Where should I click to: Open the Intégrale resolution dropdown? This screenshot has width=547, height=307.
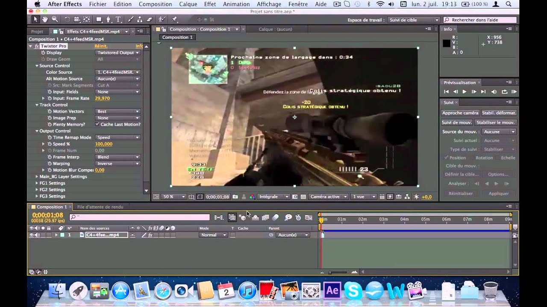click(x=274, y=197)
